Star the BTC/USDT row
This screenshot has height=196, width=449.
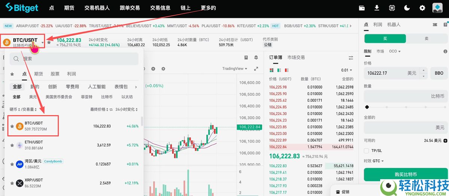(12, 126)
